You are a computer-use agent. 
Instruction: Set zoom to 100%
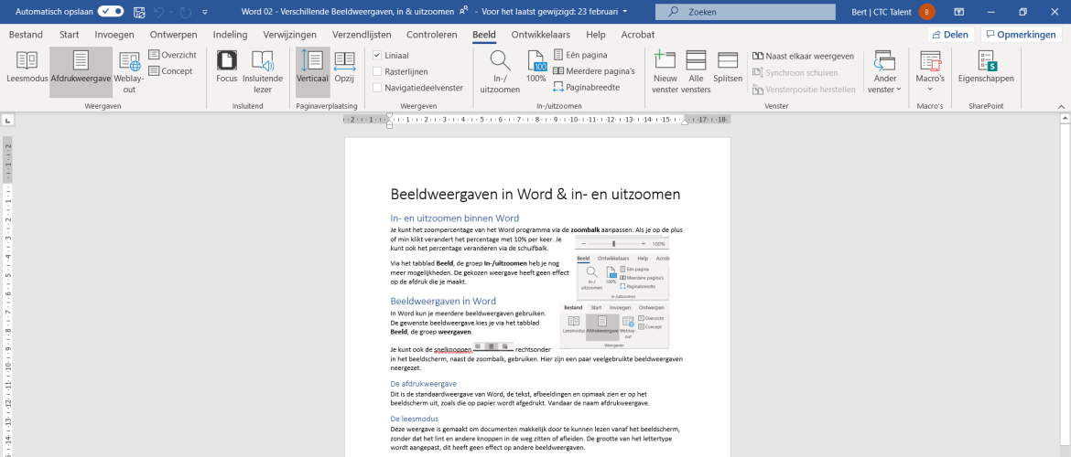pos(536,67)
